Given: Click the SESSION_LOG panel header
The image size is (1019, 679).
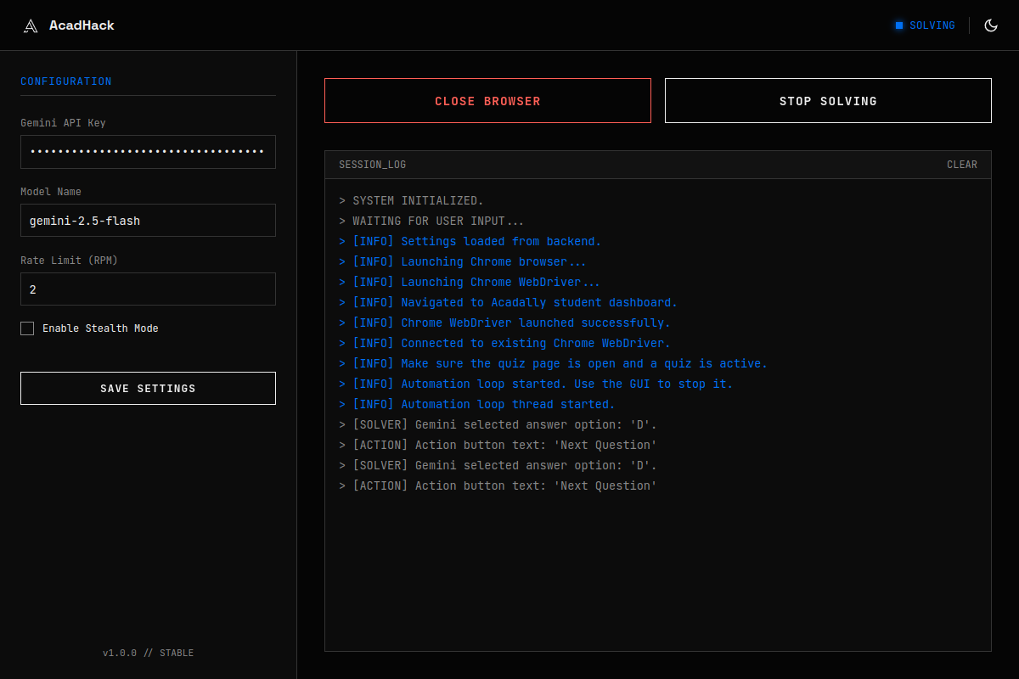Looking at the screenshot, I should pos(372,164).
